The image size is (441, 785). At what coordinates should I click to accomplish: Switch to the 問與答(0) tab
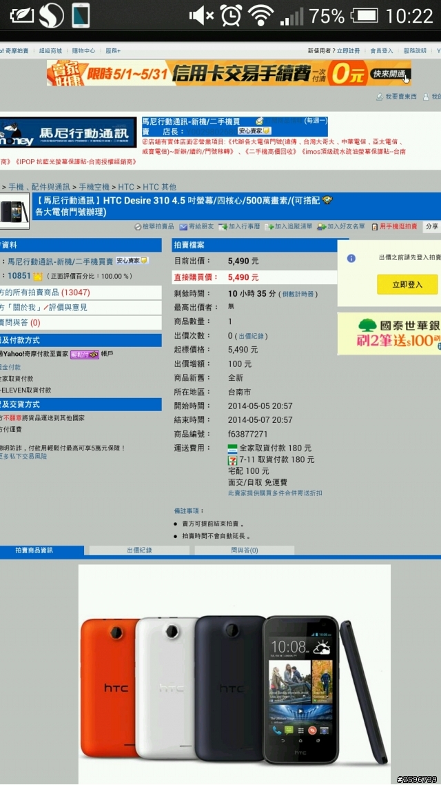[x=245, y=550]
